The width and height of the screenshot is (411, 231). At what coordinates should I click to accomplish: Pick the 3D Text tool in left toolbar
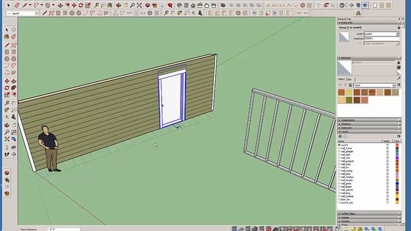click(13, 117)
